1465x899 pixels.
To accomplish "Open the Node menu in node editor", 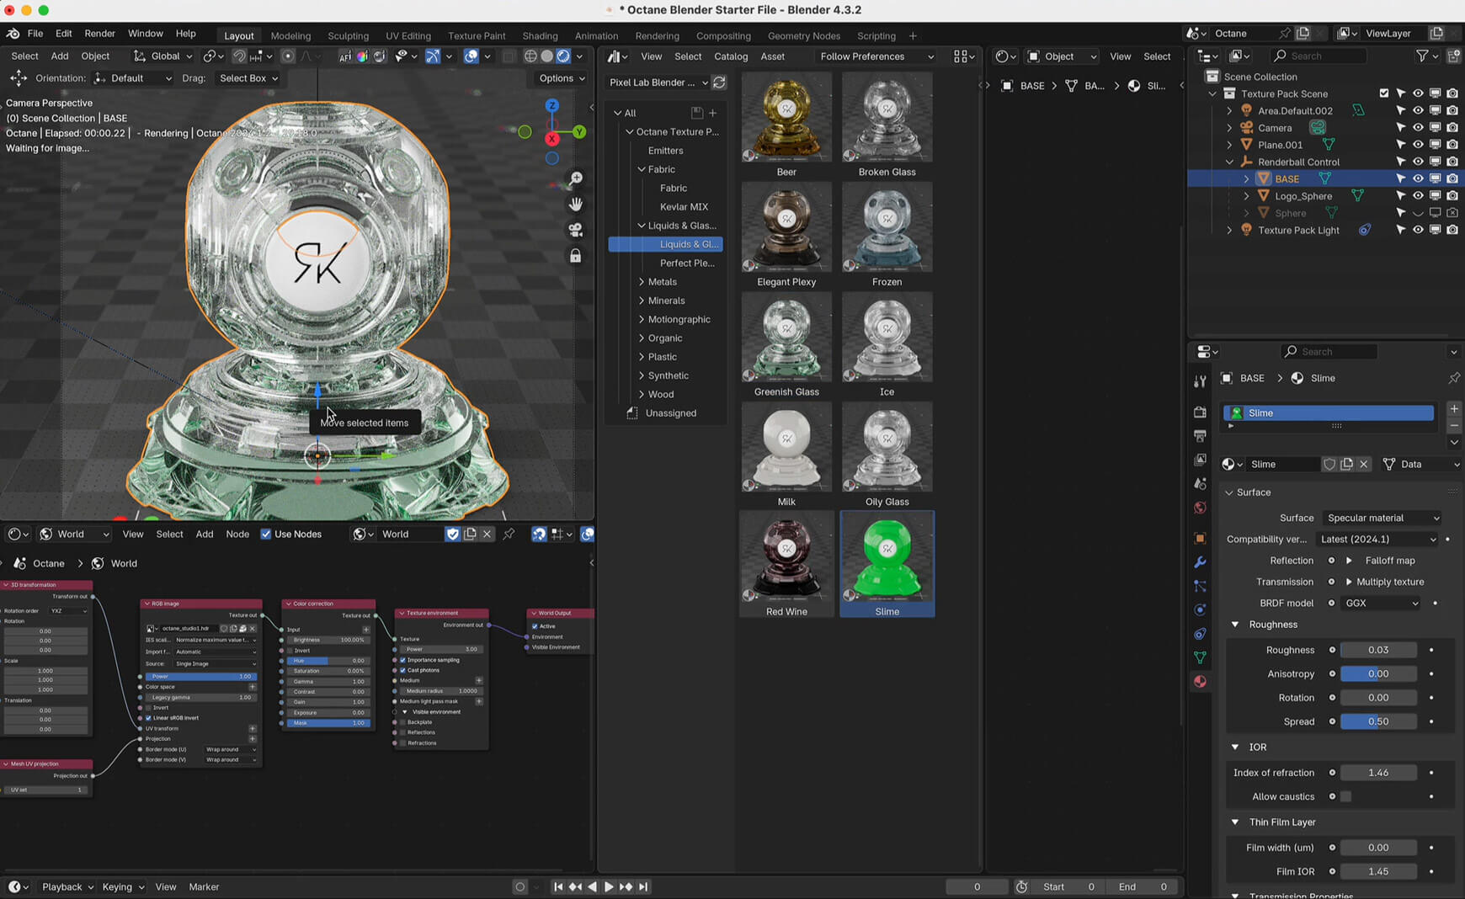I will point(237,534).
